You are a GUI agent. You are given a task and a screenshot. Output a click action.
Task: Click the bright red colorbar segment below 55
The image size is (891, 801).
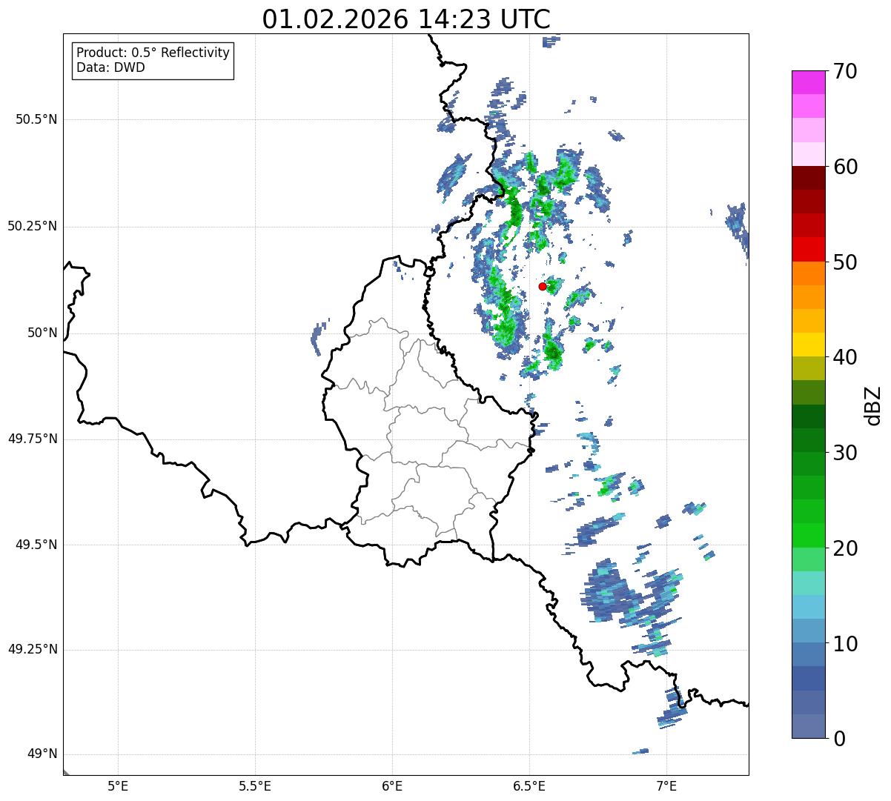pos(809,249)
